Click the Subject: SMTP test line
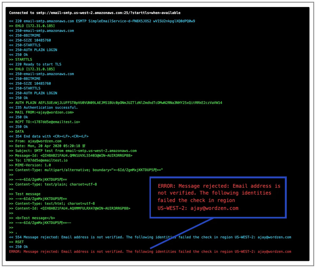The width and height of the screenshot is (317, 269). (73, 151)
